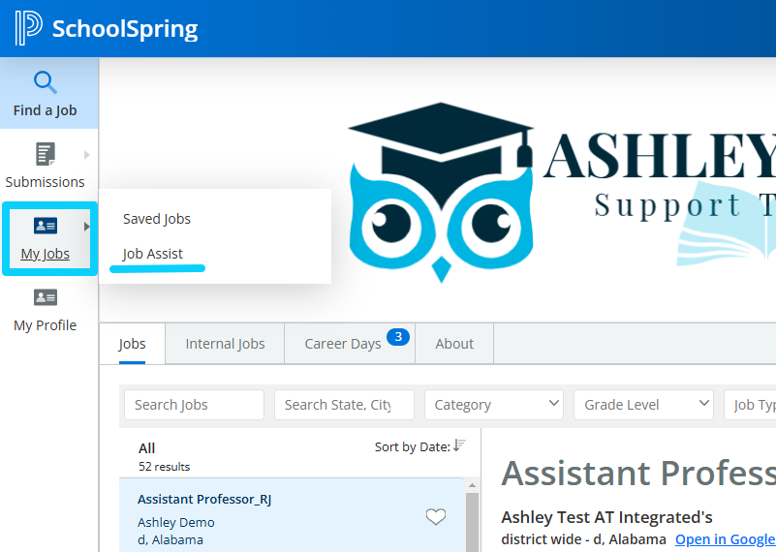
Task: Click the My Jobs label
Action: (45, 254)
